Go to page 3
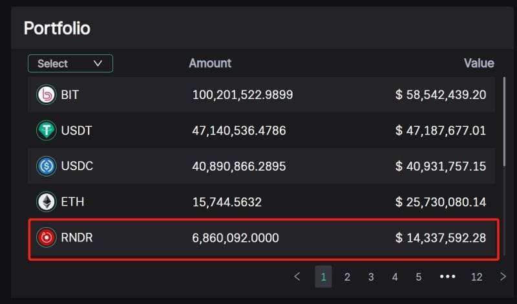 pos(371,277)
